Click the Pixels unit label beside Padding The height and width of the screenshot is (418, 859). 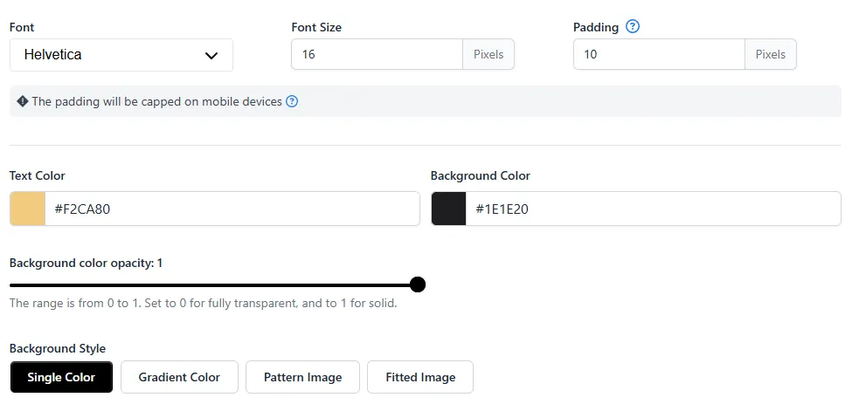(x=770, y=54)
